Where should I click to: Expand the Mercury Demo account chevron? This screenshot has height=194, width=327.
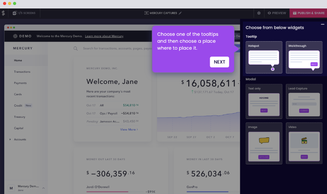(x=43, y=188)
